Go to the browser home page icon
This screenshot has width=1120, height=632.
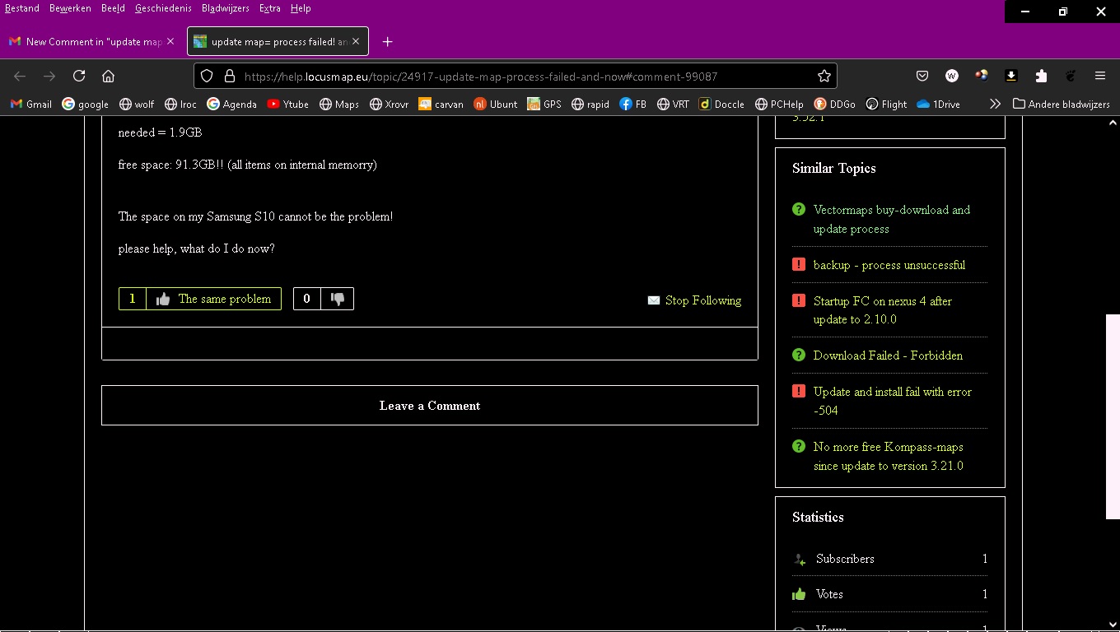click(x=108, y=76)
